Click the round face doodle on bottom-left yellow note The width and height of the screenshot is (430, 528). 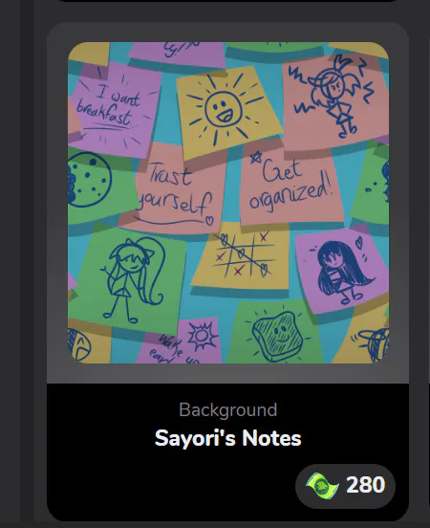click(x=79, y=344)
